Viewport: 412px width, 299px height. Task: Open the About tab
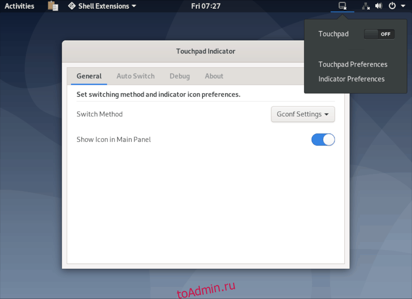pyautogui.click(x=214, y=76)
